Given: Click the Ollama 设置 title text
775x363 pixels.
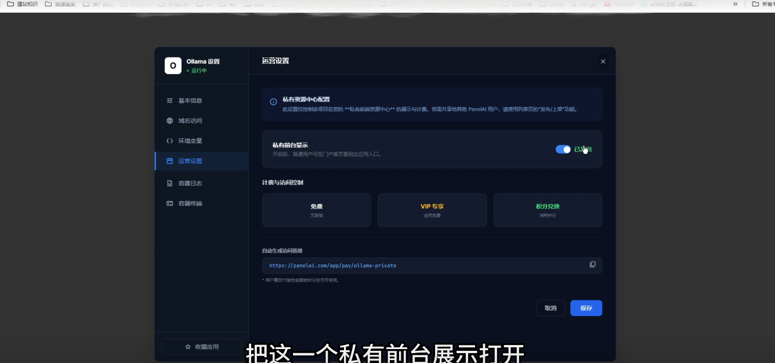Looking at the screenshot, I should pos(203,61).
